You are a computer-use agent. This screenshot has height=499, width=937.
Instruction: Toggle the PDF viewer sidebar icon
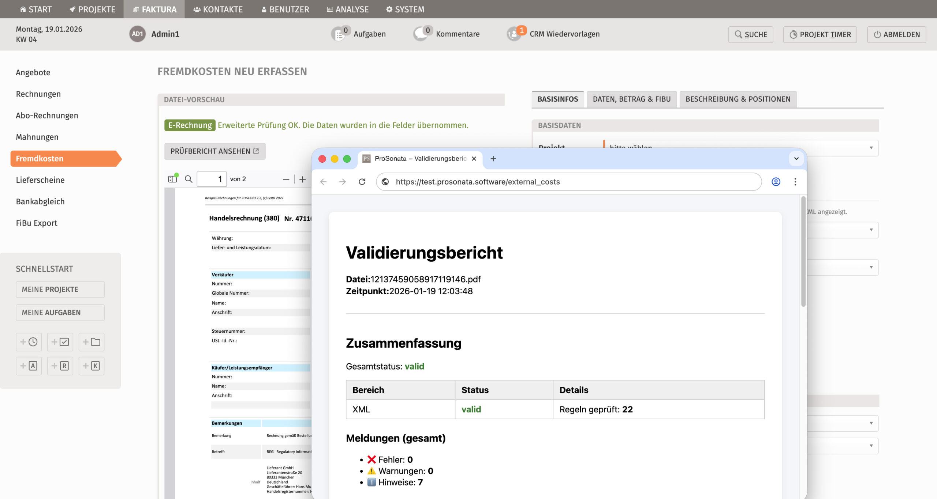pos(172,179)
